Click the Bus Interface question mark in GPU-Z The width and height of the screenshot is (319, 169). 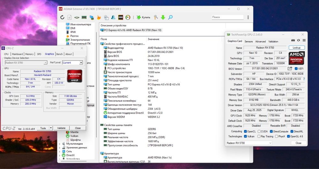pyautogui.click(x=304, y=79)
